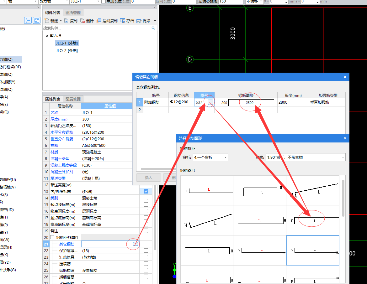
Task: Collapse the 钢筋业务属性 group
Action: [x=52, y=237]
